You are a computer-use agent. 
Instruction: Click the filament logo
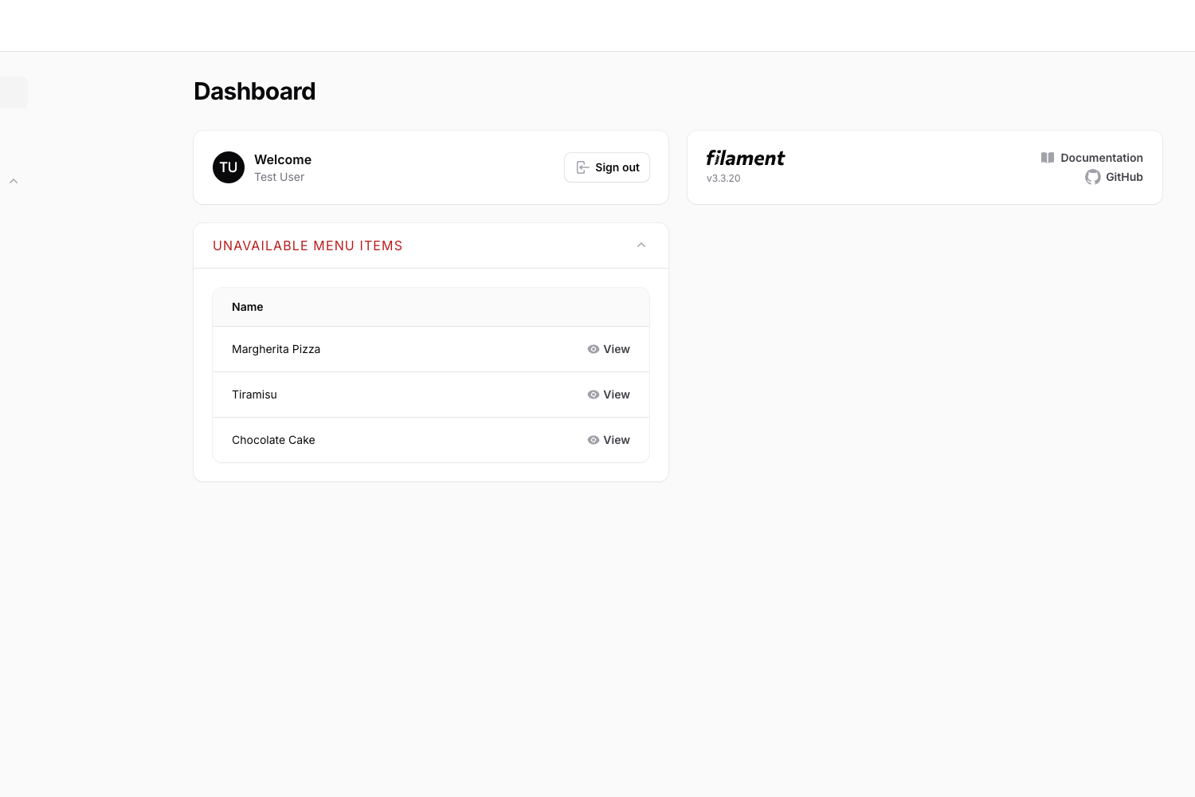(744, 158)
